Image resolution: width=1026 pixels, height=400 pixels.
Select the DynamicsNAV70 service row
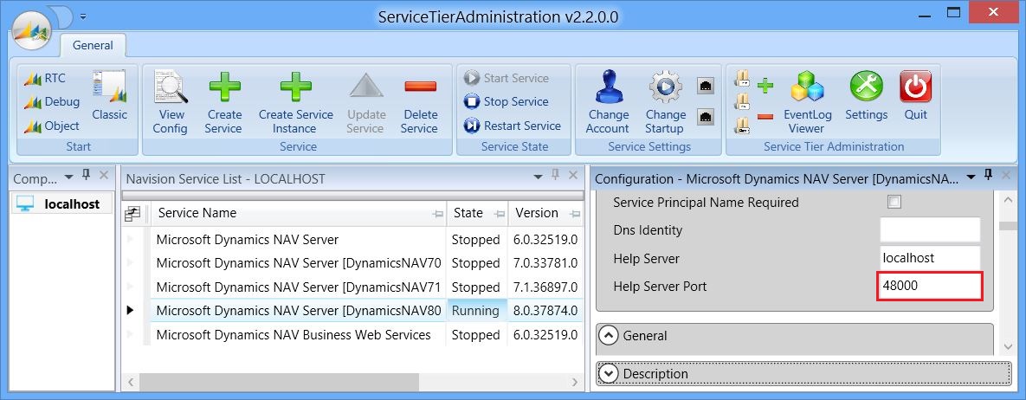coord(353,263)
